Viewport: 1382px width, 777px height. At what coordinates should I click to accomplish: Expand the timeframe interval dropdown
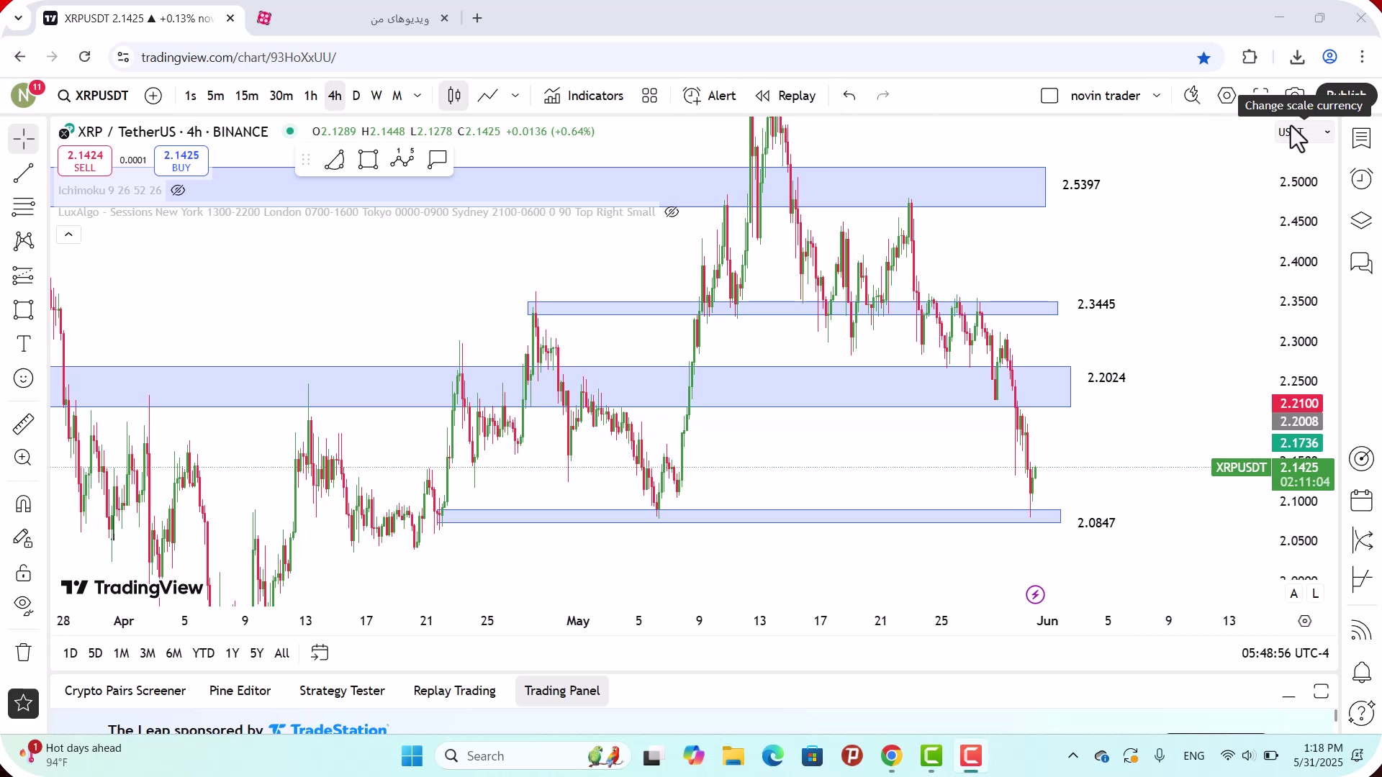coord(417,96)
